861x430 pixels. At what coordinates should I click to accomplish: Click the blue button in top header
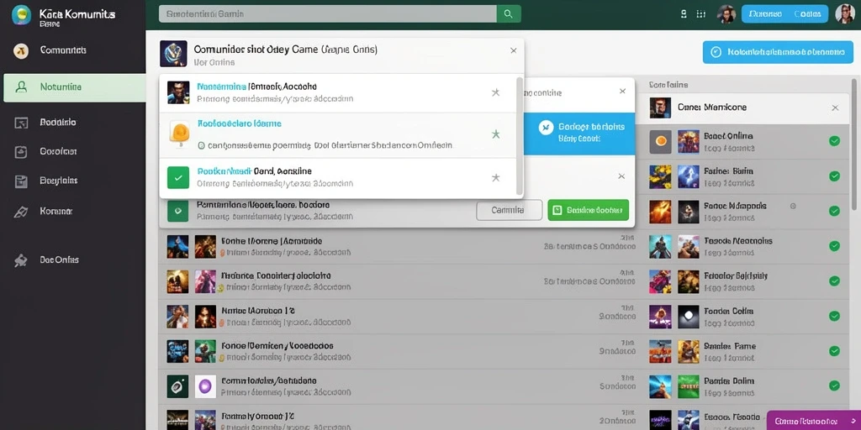784,14
